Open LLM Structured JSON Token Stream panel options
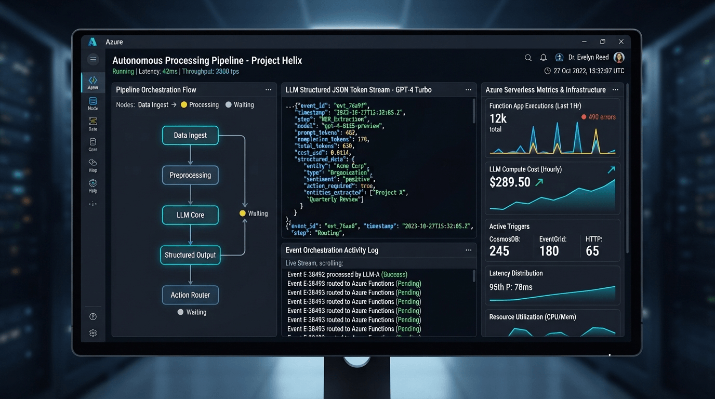 click(x=469, y=90)
